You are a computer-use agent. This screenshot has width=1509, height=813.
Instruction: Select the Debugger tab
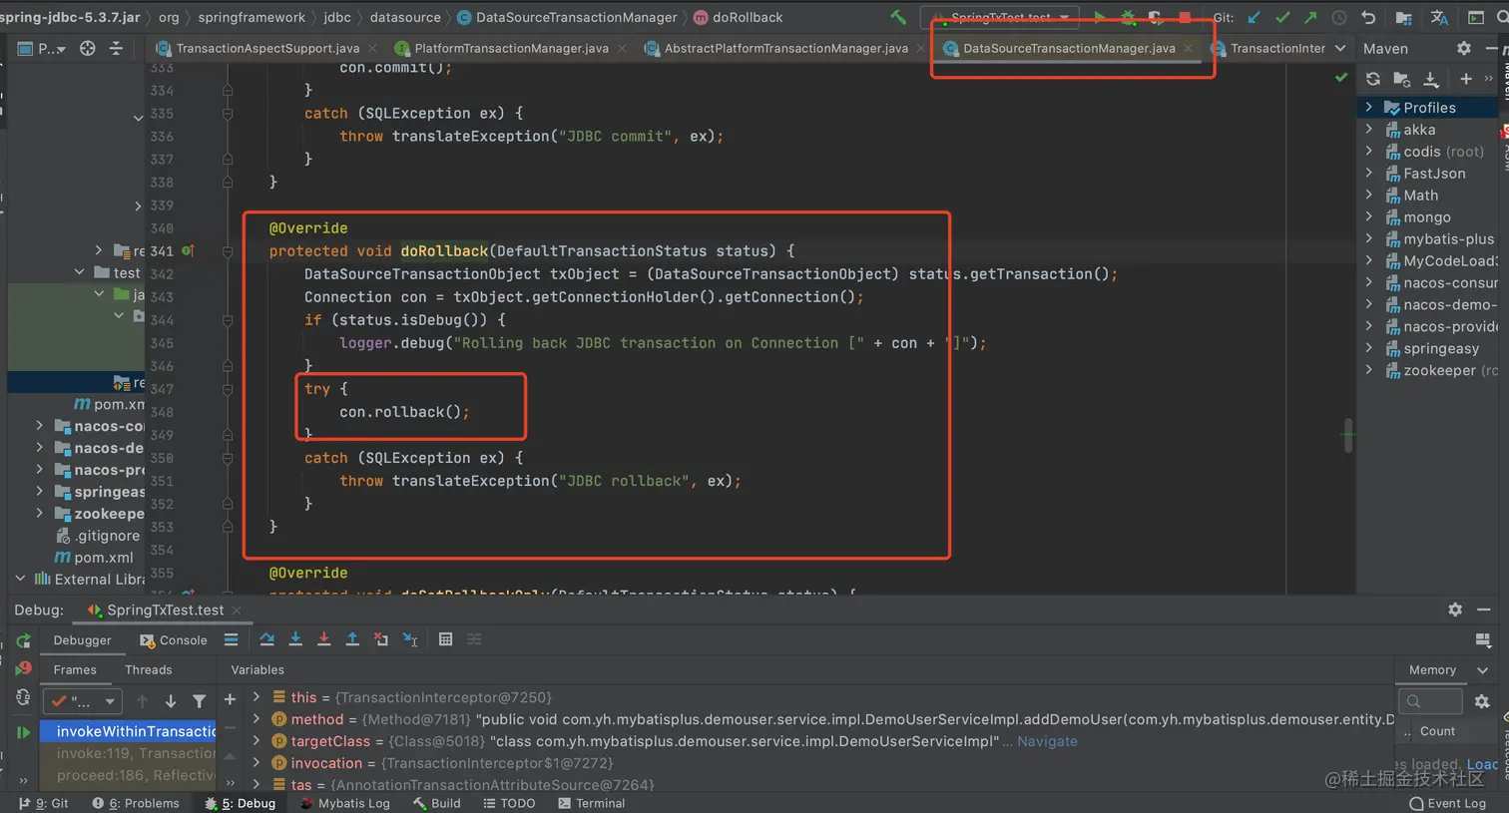[83, 640]
